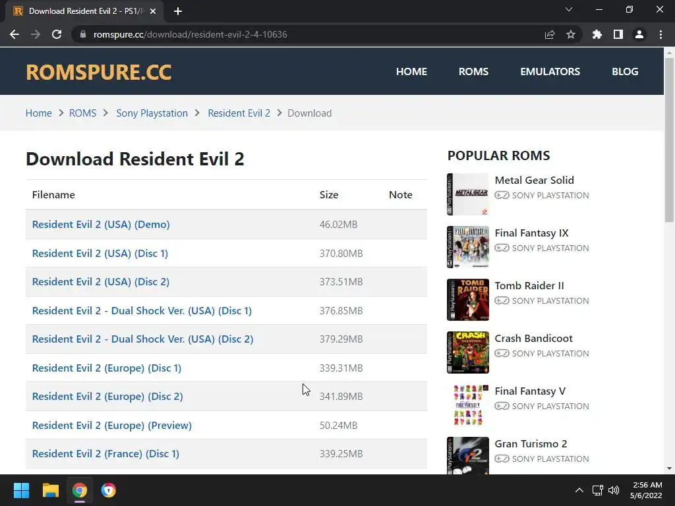
Task: Click the Chrome icon in the taskbar
Action: click(x=80, y=490)
